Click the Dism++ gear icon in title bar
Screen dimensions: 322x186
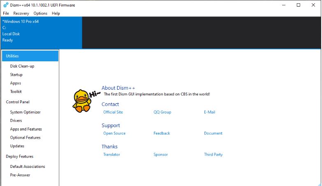click(x=5, y=5)
